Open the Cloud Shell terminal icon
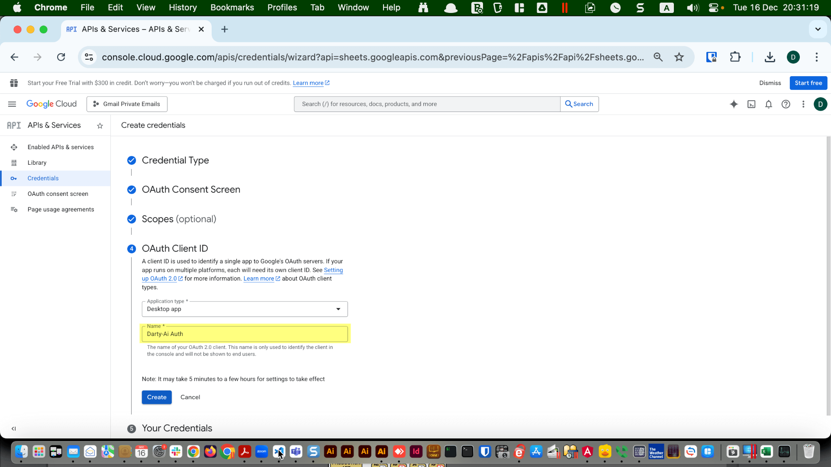The image size is (831, 467). click(x=752, y=104)
